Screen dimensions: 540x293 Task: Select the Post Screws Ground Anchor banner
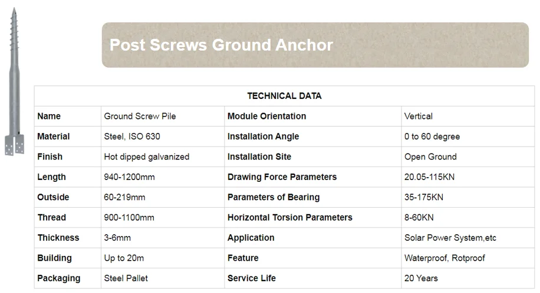point(315,45)
